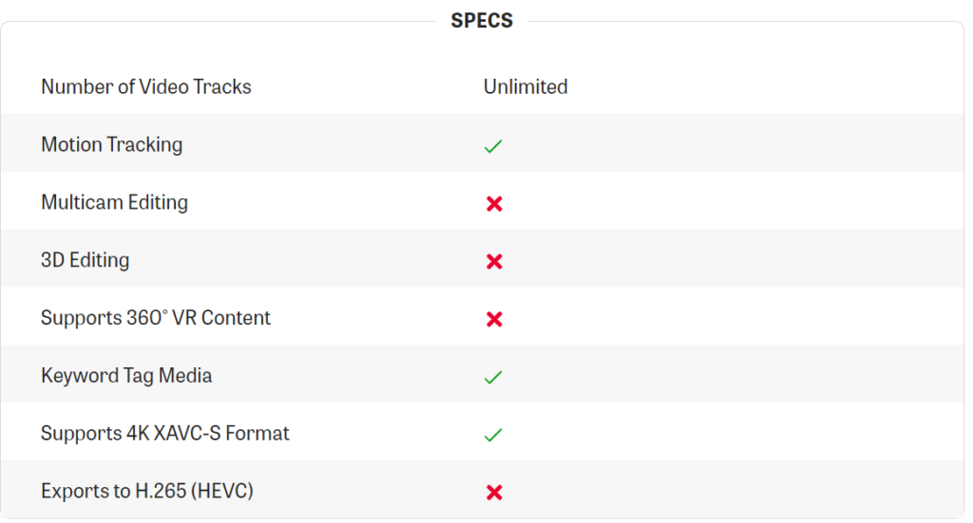Click the red X for 360° VR Content
Screen dimensions: 973x523
point(494,319)
